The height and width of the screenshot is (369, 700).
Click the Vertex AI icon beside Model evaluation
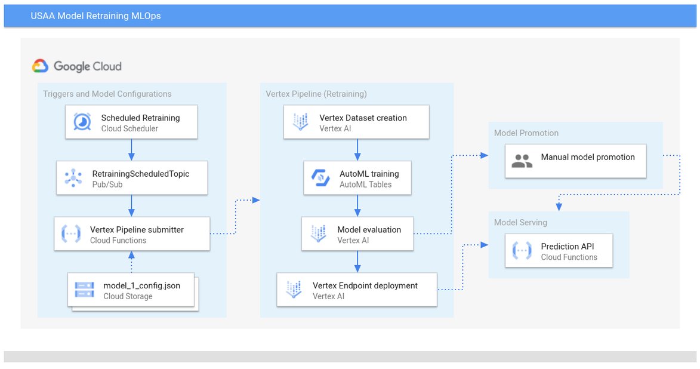(x=318, y=233)
